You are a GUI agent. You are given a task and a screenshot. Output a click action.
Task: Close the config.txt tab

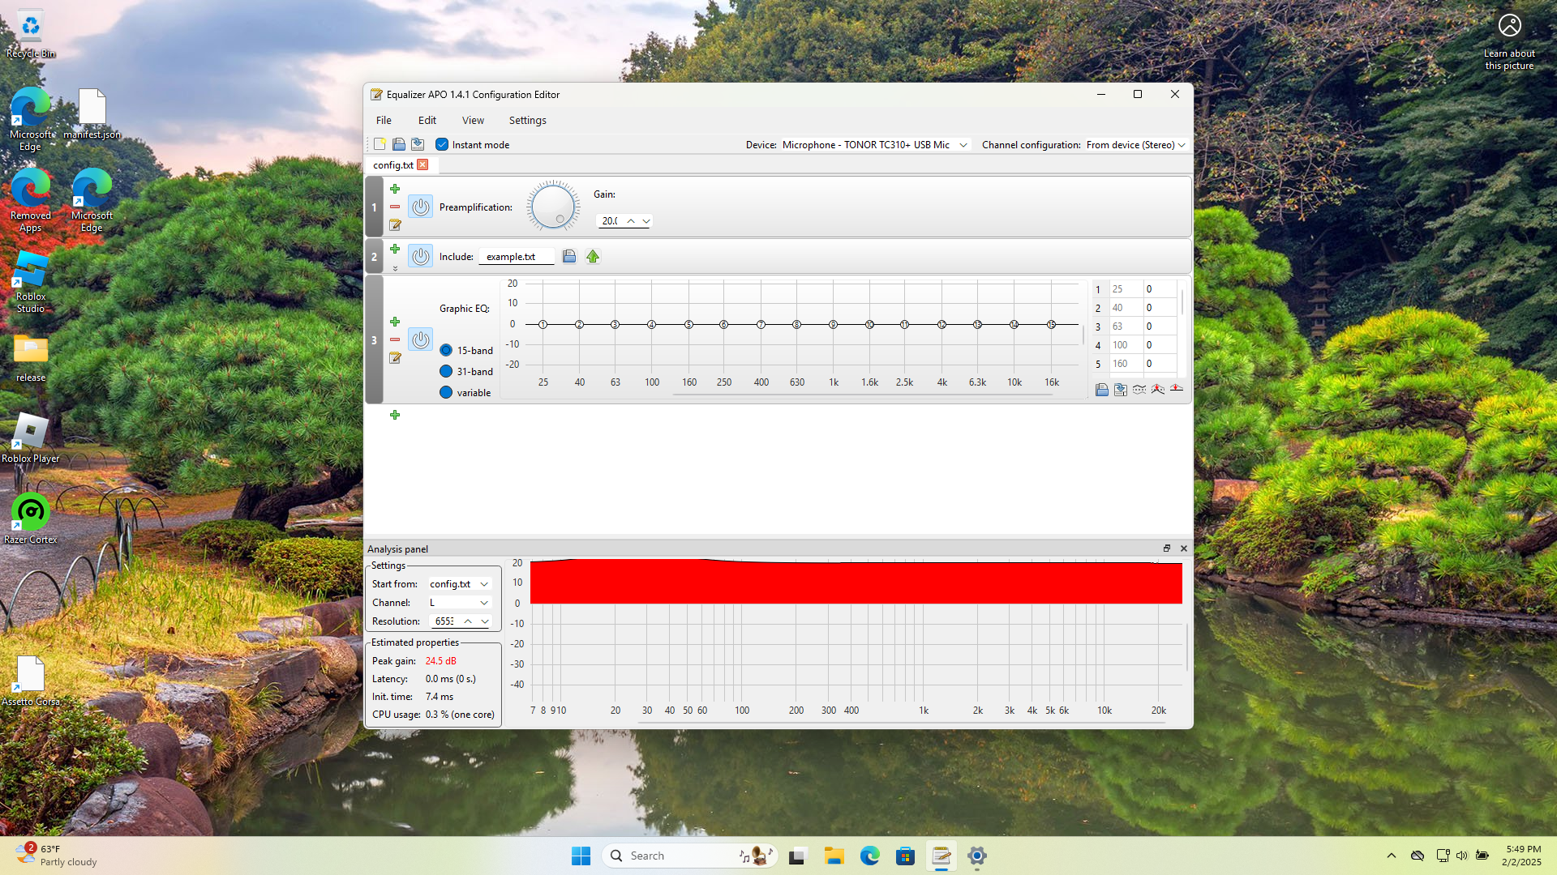[422, 165]
